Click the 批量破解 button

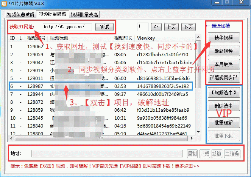pyautogui.click(x=224, y=123)
